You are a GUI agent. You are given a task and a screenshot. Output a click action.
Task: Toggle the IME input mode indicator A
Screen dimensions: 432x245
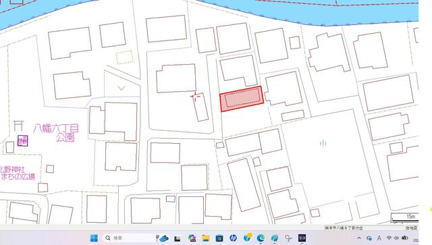[x=379, y=238]
